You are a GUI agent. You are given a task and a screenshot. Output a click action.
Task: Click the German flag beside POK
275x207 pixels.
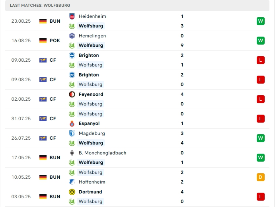[x=43, y=41]
